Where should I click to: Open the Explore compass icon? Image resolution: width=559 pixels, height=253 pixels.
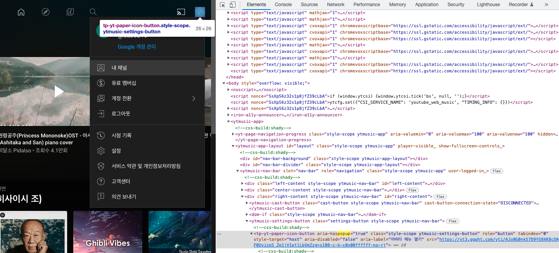[x=46, y=12]
